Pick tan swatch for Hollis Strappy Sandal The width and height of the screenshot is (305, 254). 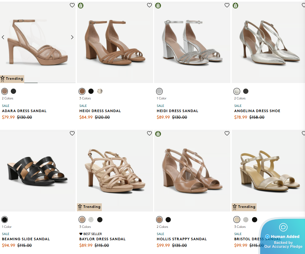point(159,220)
